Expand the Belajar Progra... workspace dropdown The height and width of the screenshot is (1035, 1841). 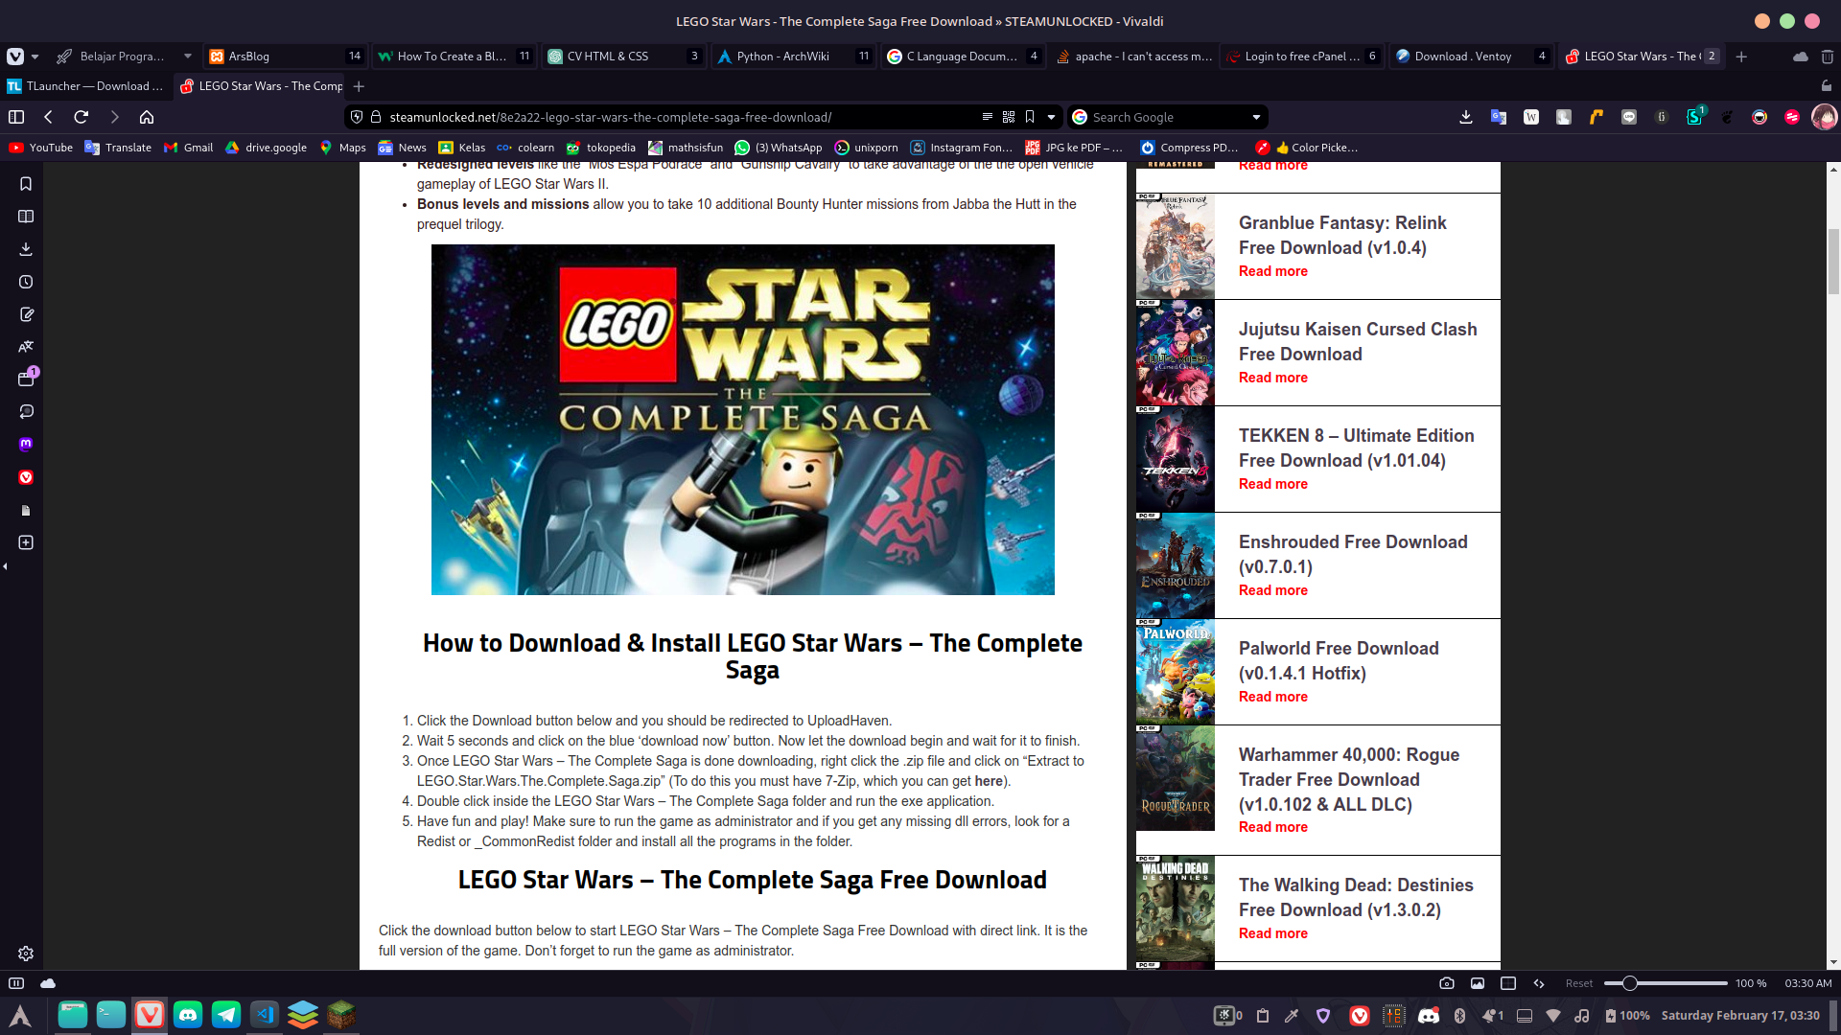[188, 57]
